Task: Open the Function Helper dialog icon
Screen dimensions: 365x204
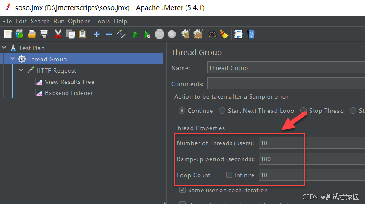Action: [x=238, y=35]
